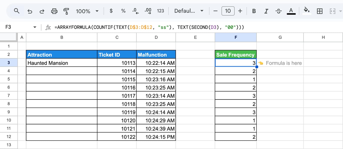The height and width of the screenshot is (149, 343).
Task: Open the Default font dropdown
Action: pyautogui.click(x=189, y=11)
